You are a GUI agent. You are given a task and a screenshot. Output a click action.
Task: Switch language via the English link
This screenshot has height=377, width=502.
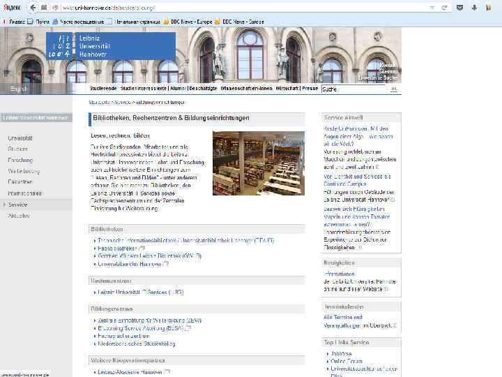[x=19, y=89]
